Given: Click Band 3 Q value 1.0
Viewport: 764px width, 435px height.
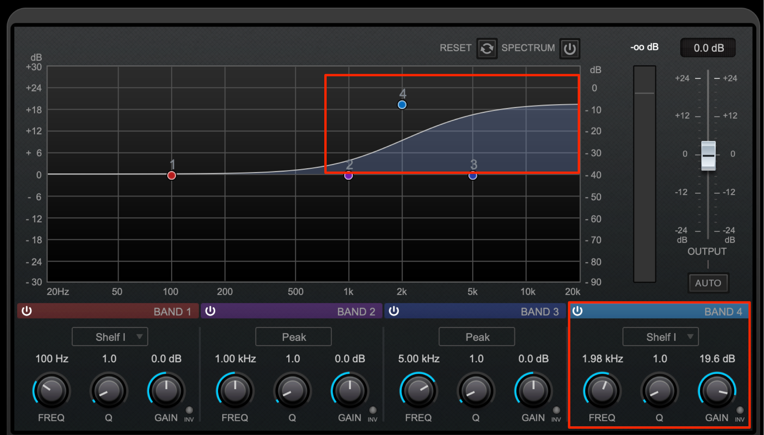Looking at the screenshot, I should coord(476,359).
